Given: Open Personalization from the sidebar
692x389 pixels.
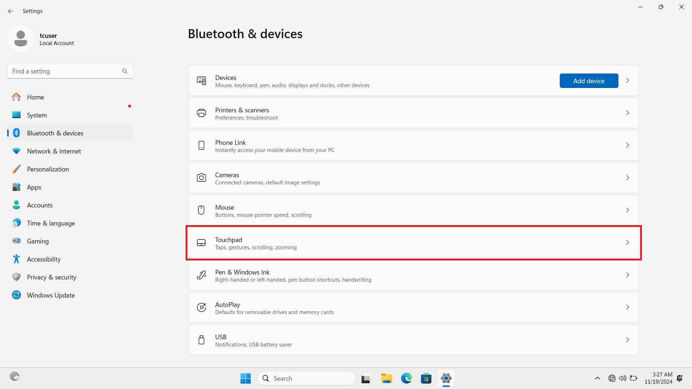Looking at the screenshot, I should 48,169.
